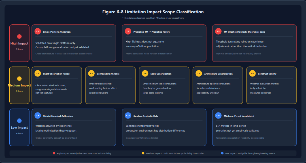
Task: Click the Short Observation Period title
Action: [56, 74]
